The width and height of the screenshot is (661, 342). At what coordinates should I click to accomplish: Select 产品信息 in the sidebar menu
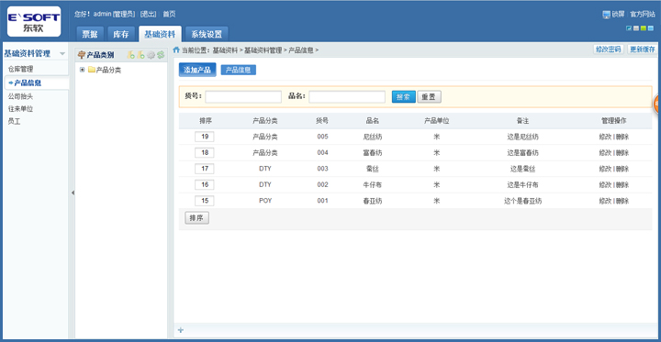(36, 83)
